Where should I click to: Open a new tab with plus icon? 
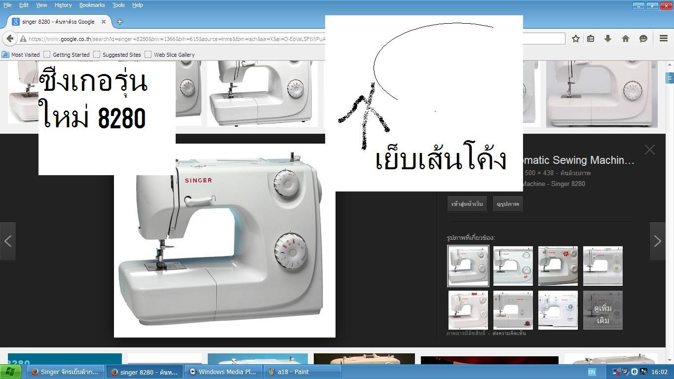(x=120, y=22)
